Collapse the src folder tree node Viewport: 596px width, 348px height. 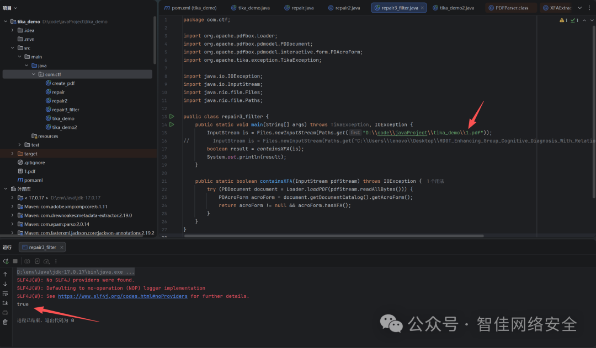(x=13, y=48)
